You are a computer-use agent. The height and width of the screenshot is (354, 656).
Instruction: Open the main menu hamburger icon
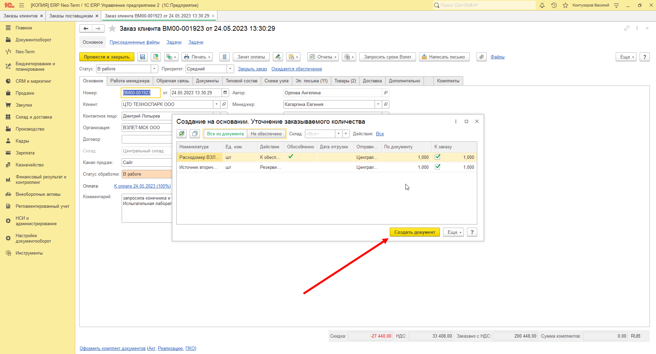[22, 5]
